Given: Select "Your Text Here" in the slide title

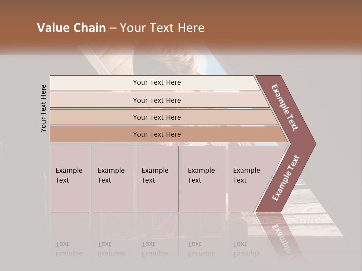Looking at the screenshot, I should click(162, 28).
